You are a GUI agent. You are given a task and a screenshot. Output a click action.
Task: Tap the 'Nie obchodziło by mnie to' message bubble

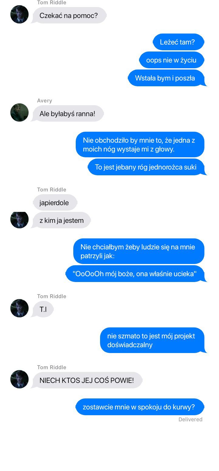[140, 145]
